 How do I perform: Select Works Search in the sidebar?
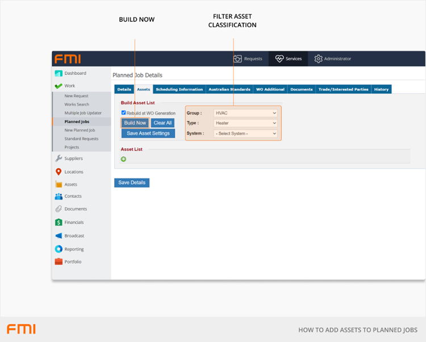(77, 105)
